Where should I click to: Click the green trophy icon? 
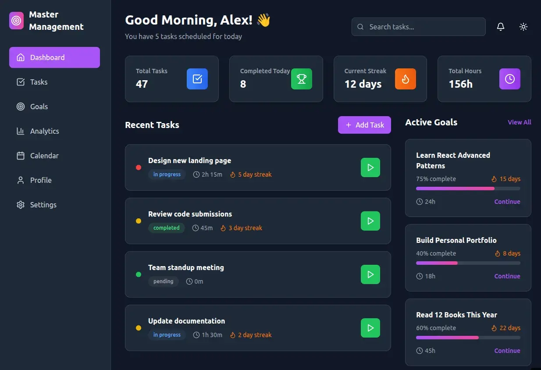302,79
